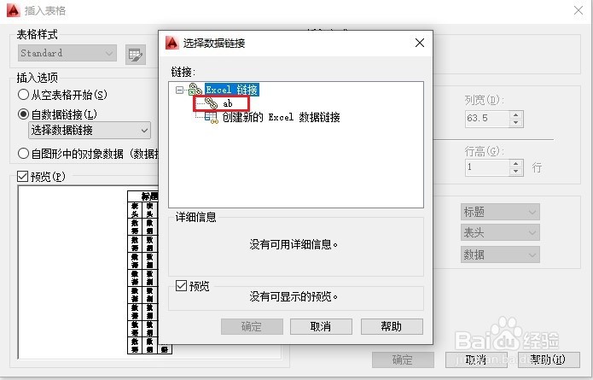Collapse the Excel 链接 tree node
This screenshot has width=593, height=380.
click(x=180, y=90)
